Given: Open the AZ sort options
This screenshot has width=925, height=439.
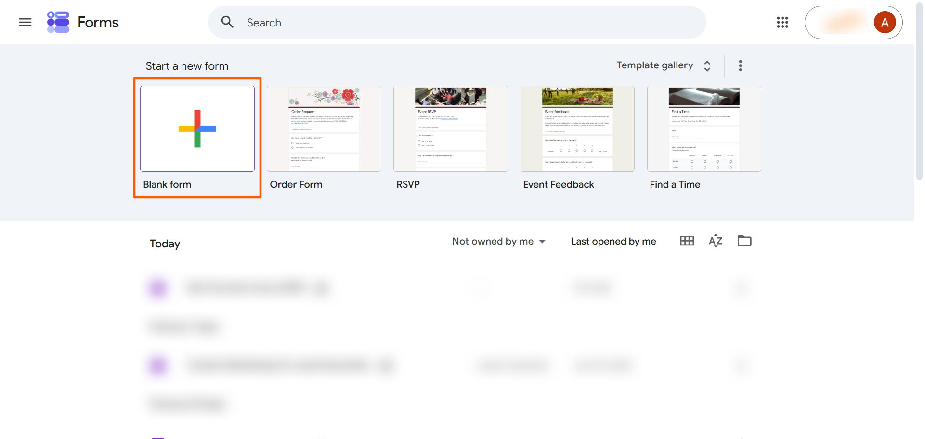Looking at the screenshot, I should coord(716,241).
